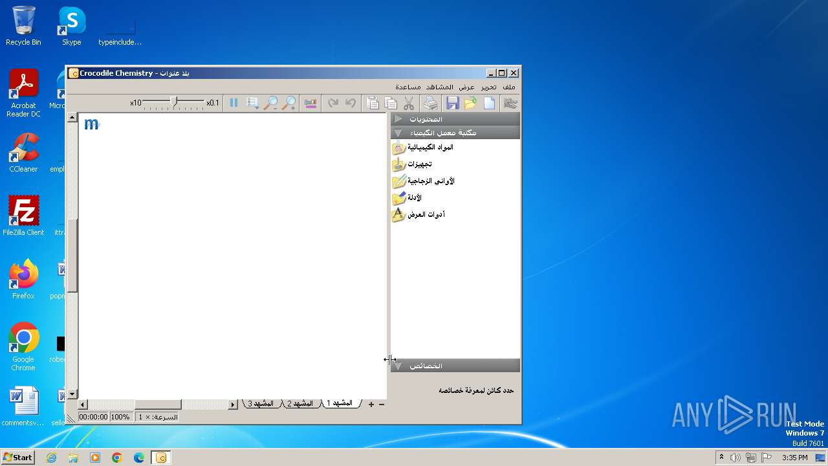Zoom in with the plus magnifier

(x=289, y=103)
